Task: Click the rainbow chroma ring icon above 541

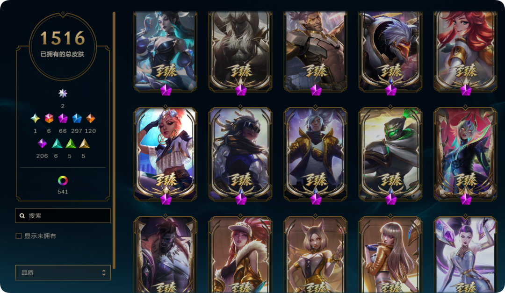Action: (x=63, y=181)
